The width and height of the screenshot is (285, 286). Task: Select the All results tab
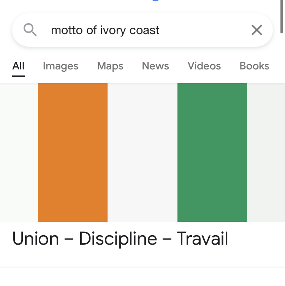(x=18, y=66)
